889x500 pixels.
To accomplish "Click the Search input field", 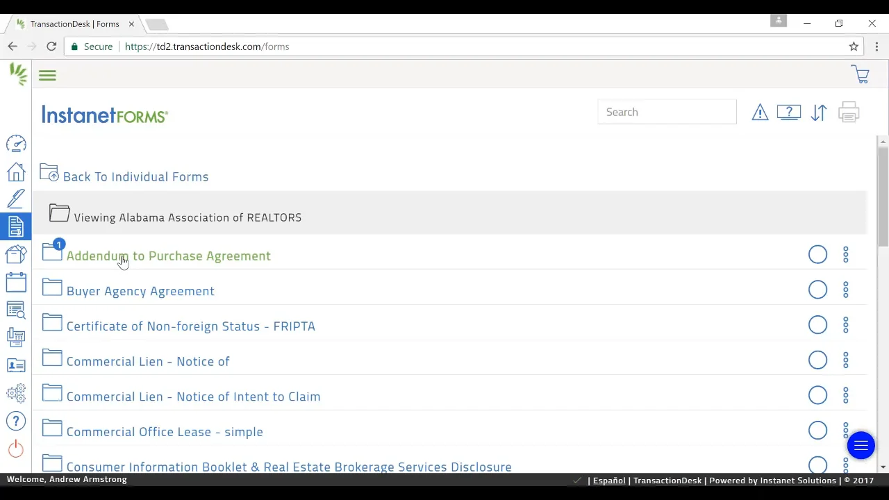I will pyautogui.click(x=667, y=112).
